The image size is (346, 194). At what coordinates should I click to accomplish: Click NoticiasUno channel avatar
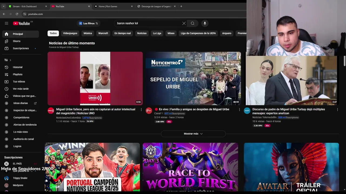coord(51,111)
